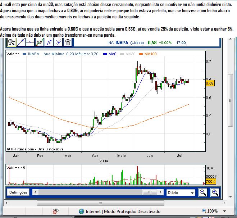This screenshot has width=237, height=218.
Task: Click the 0,58 price in chart header
Action: click(x=152, y=43)
